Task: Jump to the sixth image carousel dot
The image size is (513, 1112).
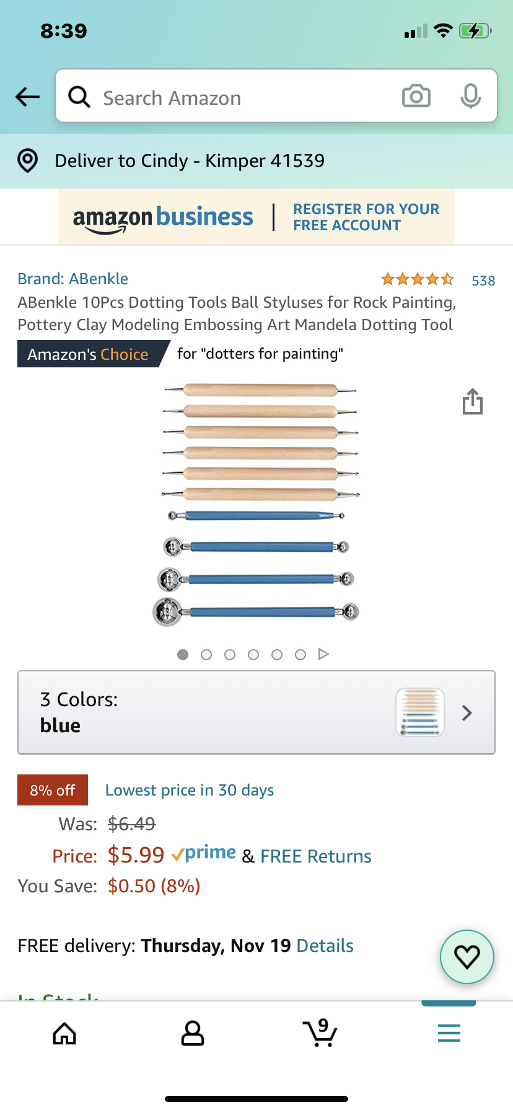Action: click(x=300, y=655)
